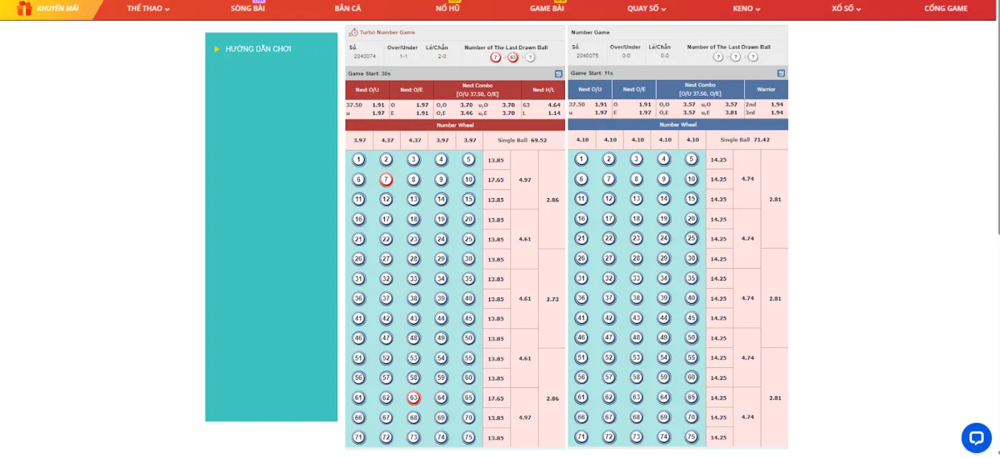The image size is (1000, 458).
Task: Go to the Bắn Cá menu item
Action: 348,9
